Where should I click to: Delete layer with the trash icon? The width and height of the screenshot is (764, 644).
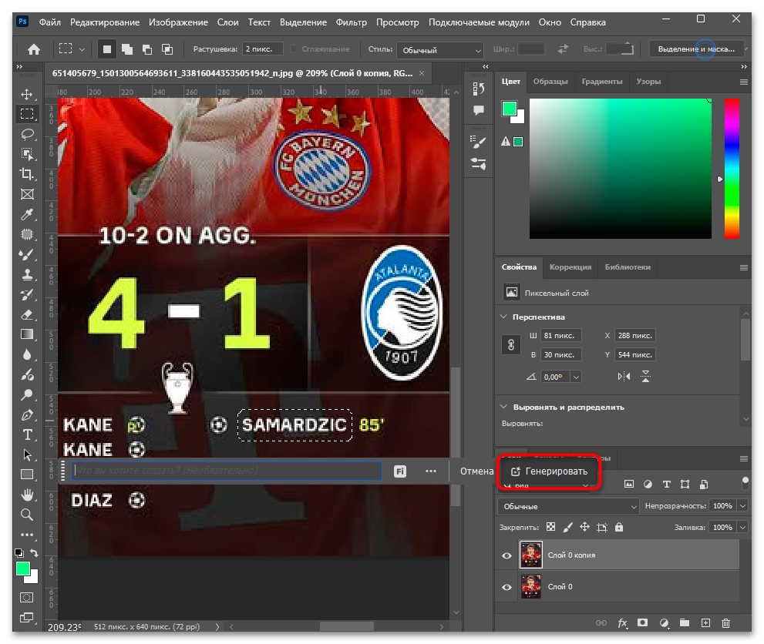tap(725, 622)
